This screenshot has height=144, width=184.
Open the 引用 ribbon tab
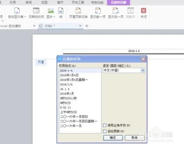pos(13,2)
